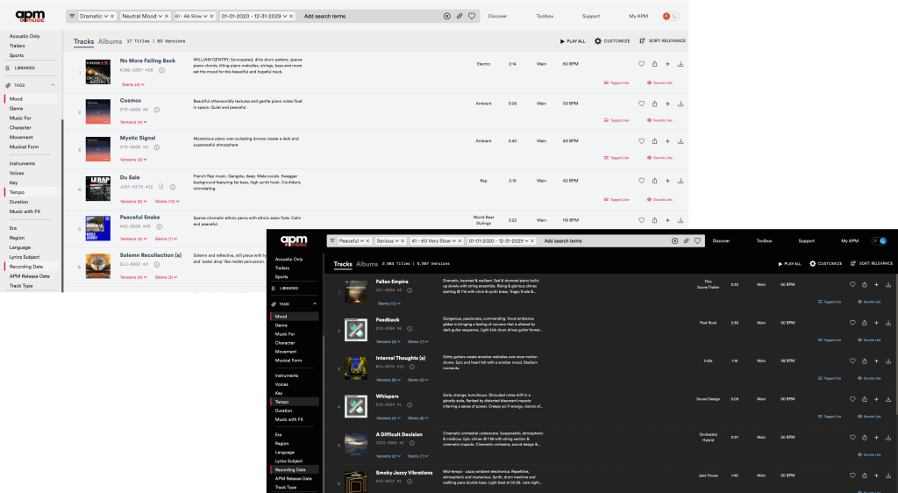Open filter icon in light window search bar

click(x=72, y=16)
